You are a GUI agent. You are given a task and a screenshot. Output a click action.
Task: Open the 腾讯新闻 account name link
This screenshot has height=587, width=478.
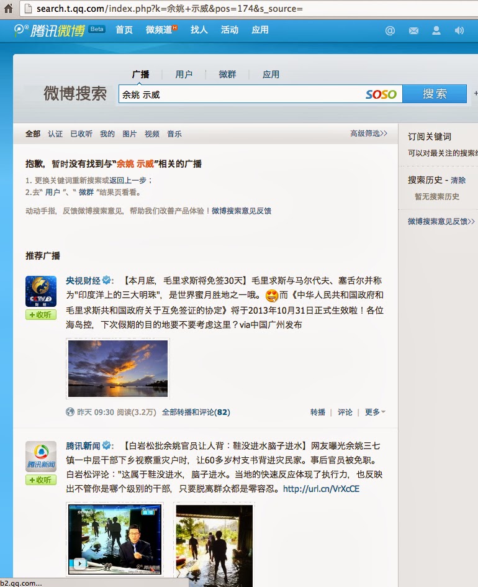[x=83, y=445]
